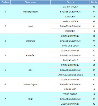This screenshot has width=98, height=106.
Task: Click player TIBOR BOROS
Action: tap(70, 94)
